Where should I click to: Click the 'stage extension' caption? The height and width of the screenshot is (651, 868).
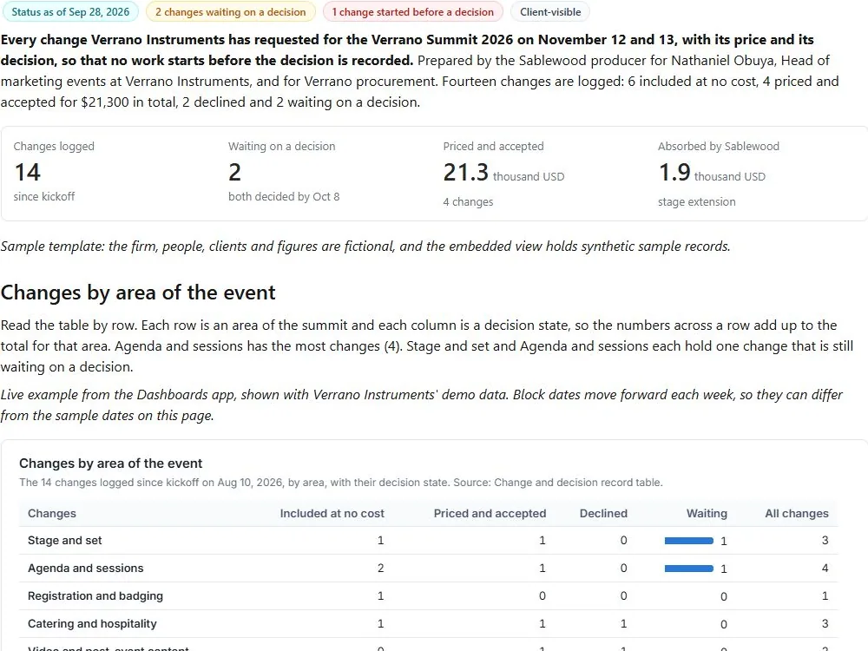(x=696, y=202)
